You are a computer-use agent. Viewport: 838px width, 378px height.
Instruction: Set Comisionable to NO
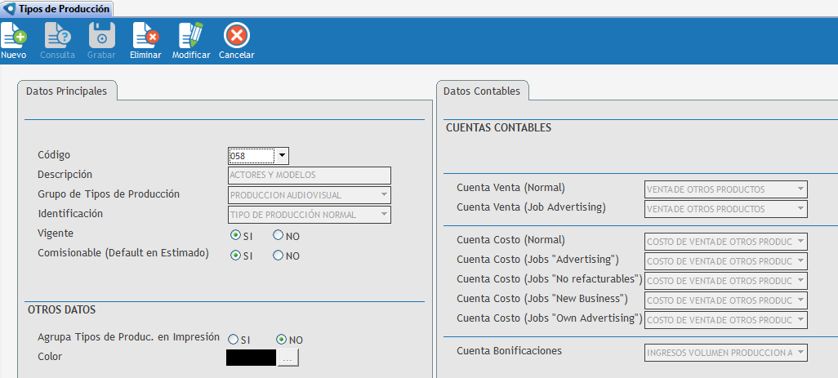coord(279,255)
